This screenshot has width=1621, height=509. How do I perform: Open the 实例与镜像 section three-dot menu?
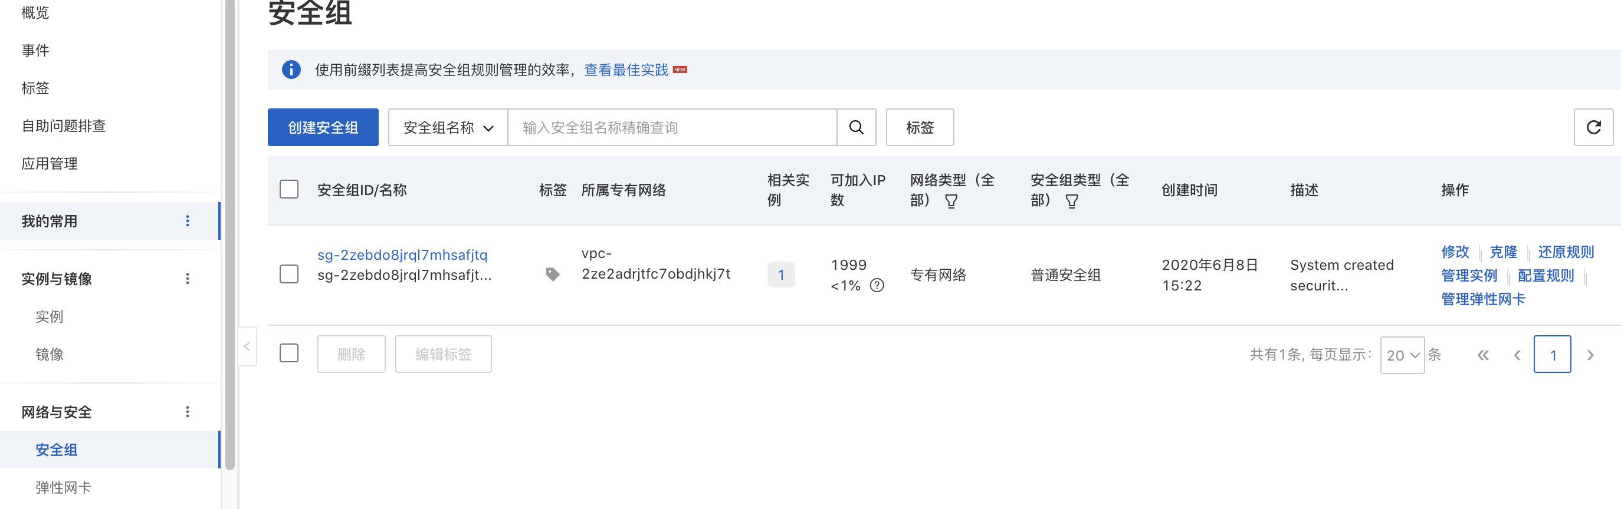click(x=188, y=279)
